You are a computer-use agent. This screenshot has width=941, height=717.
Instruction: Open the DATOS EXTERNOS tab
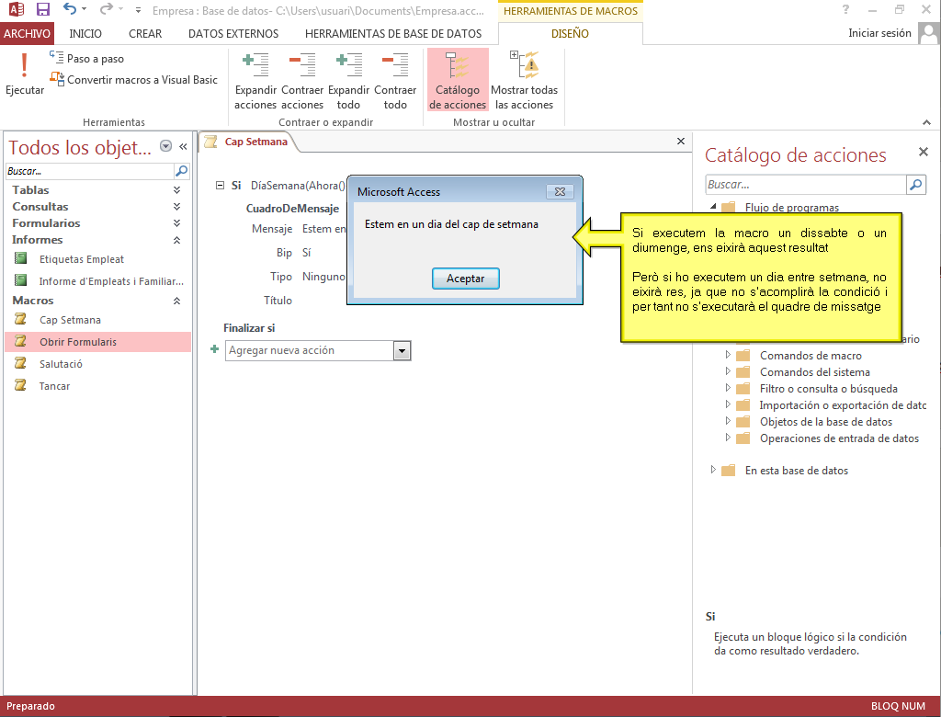tap(233, 34)
